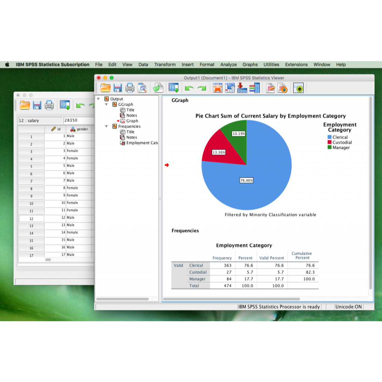The image size is (382, 382).
Task: Open IBM SPSS Statistics Subscription app menu
Action: 53,65
